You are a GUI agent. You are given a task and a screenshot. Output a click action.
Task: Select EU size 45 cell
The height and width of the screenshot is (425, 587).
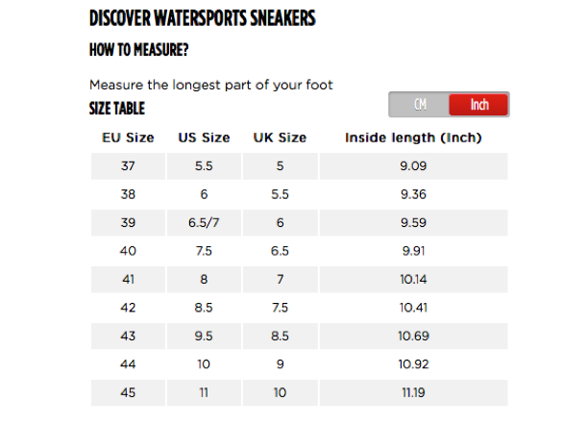tap(128, 394)
